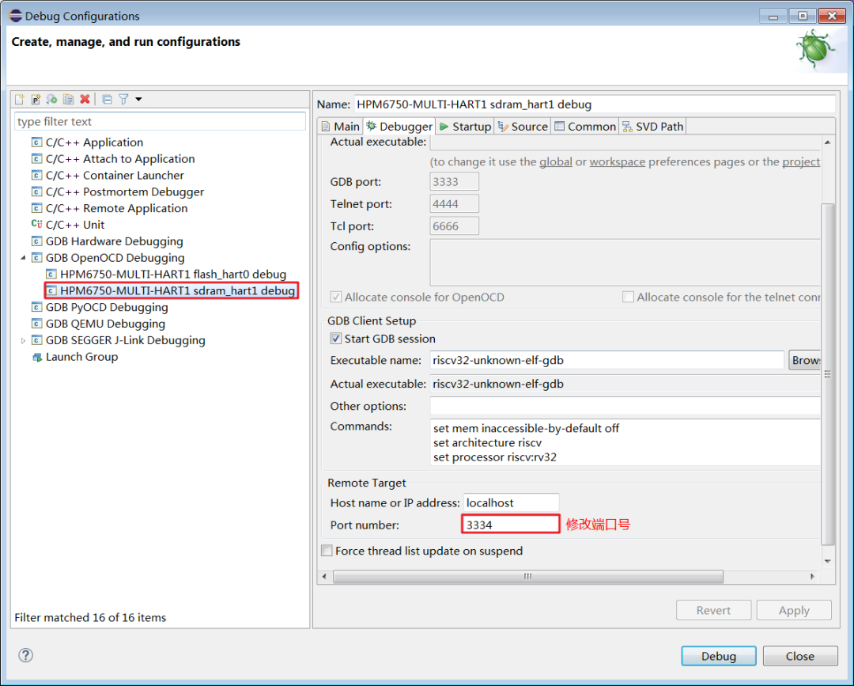The image size is (854, 686).
Task: Click GDB Hardware Debugging icon
Action: [x=36, y=241]
